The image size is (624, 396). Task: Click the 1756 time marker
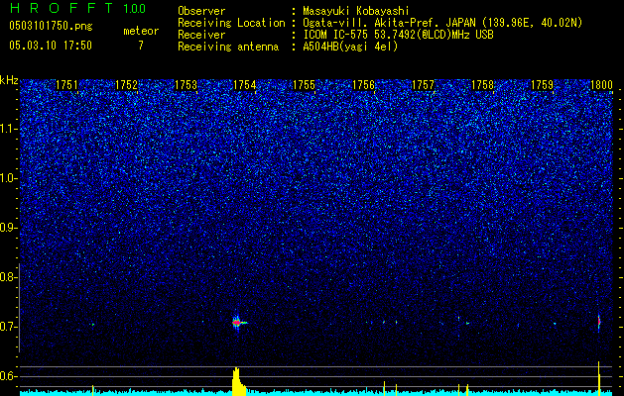click(364, 85)
